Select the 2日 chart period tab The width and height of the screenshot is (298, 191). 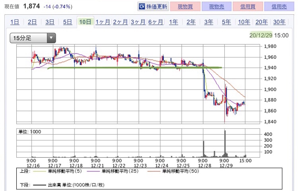[x=32, y=22]
